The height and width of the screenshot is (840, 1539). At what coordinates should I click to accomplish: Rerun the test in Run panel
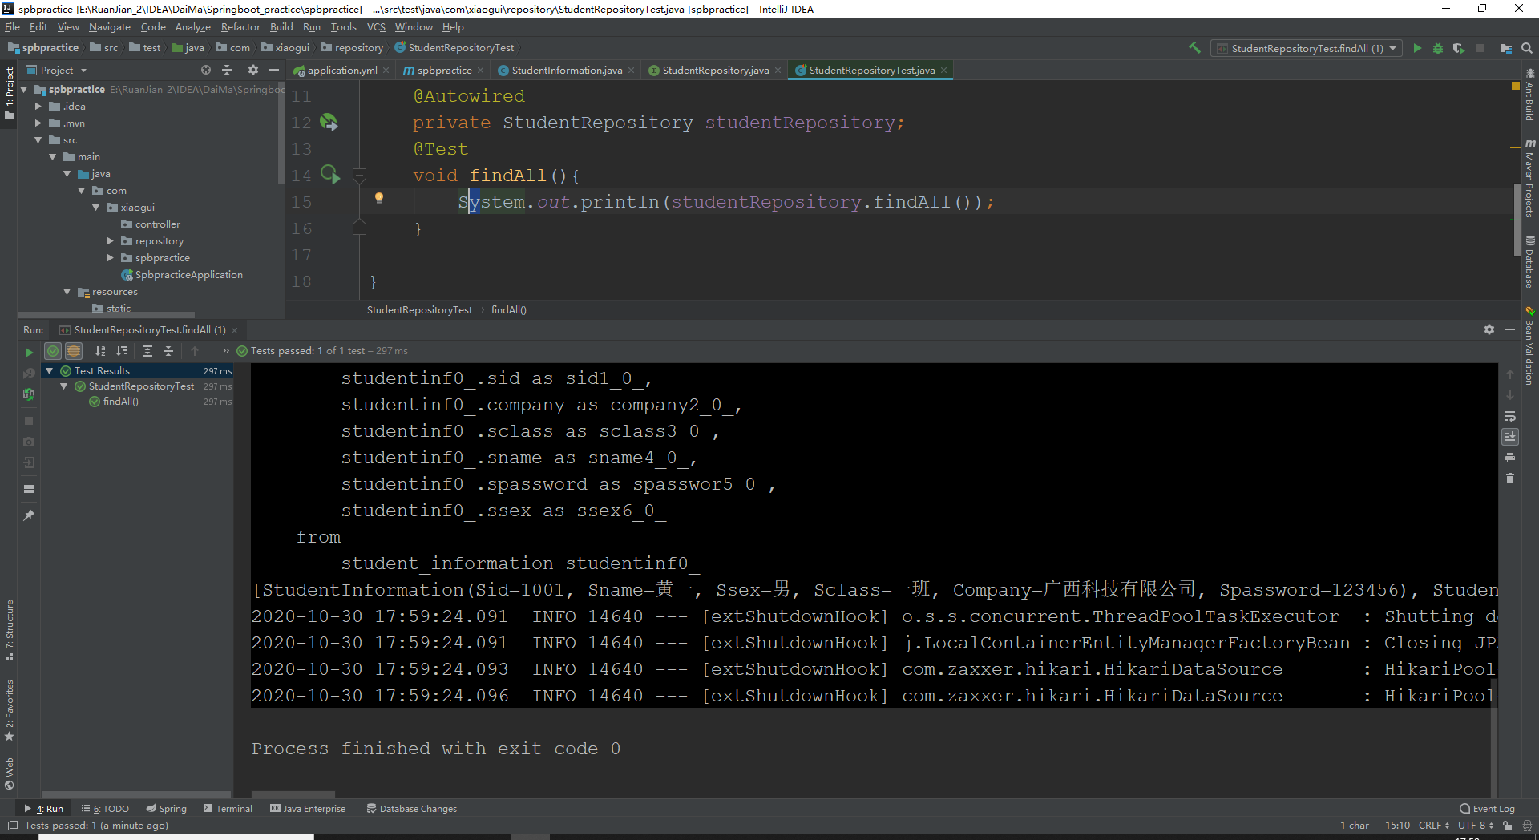coord(29,352)
